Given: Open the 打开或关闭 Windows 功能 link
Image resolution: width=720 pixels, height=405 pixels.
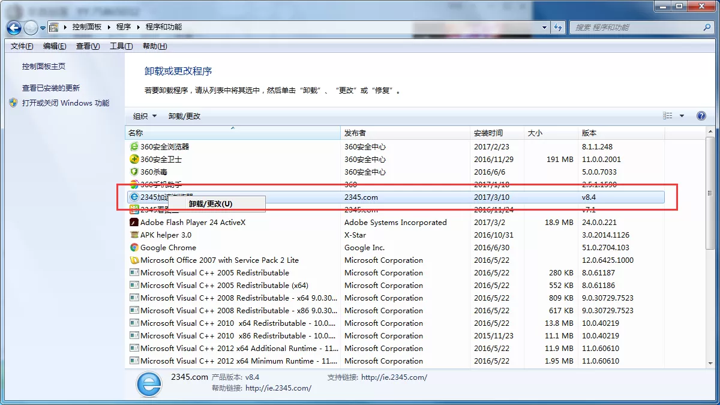Looking at the screenshot, I should tap(65, 103).
